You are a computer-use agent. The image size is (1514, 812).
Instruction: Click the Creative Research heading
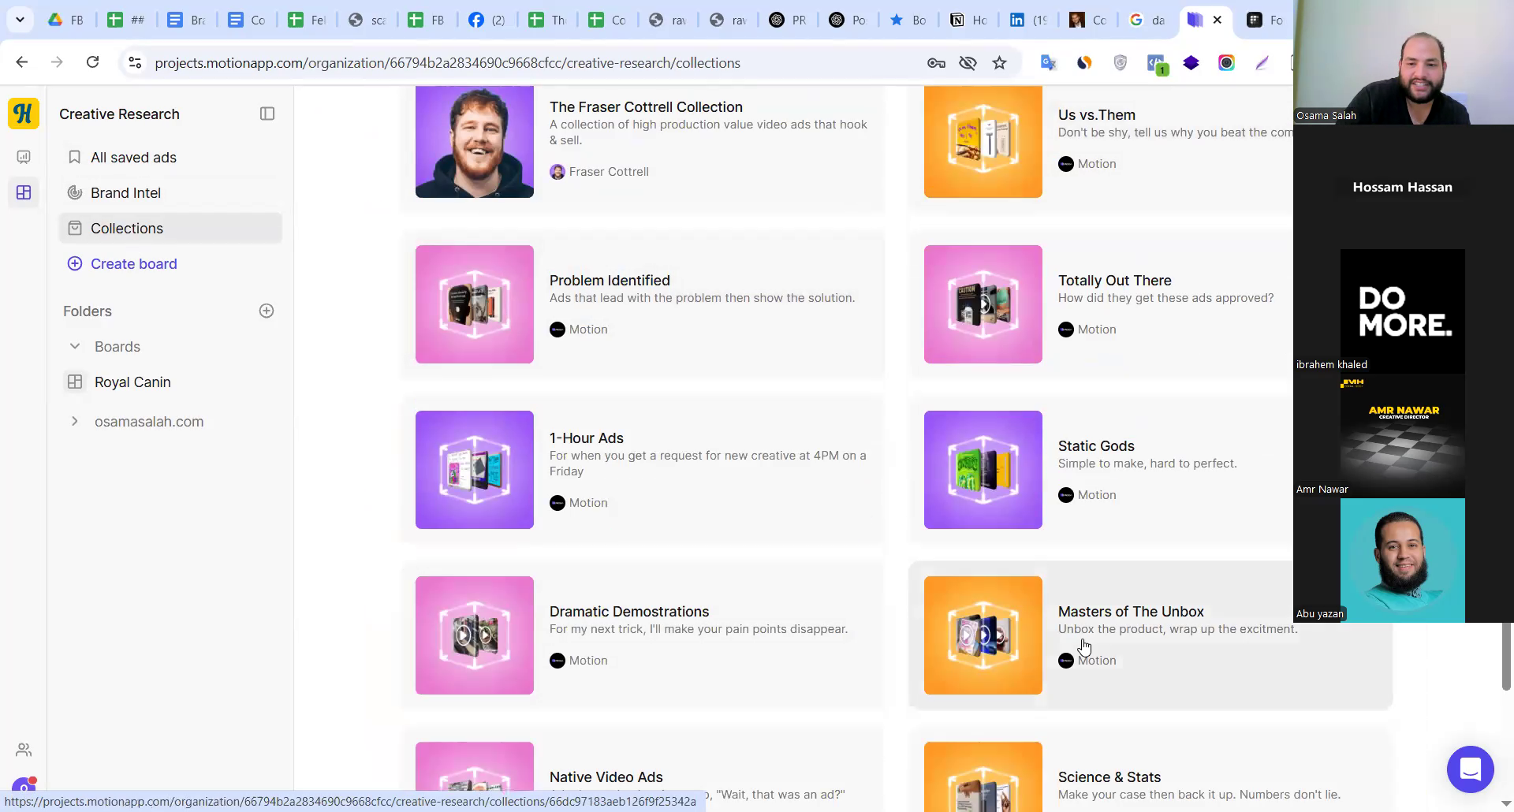(119, 114)
